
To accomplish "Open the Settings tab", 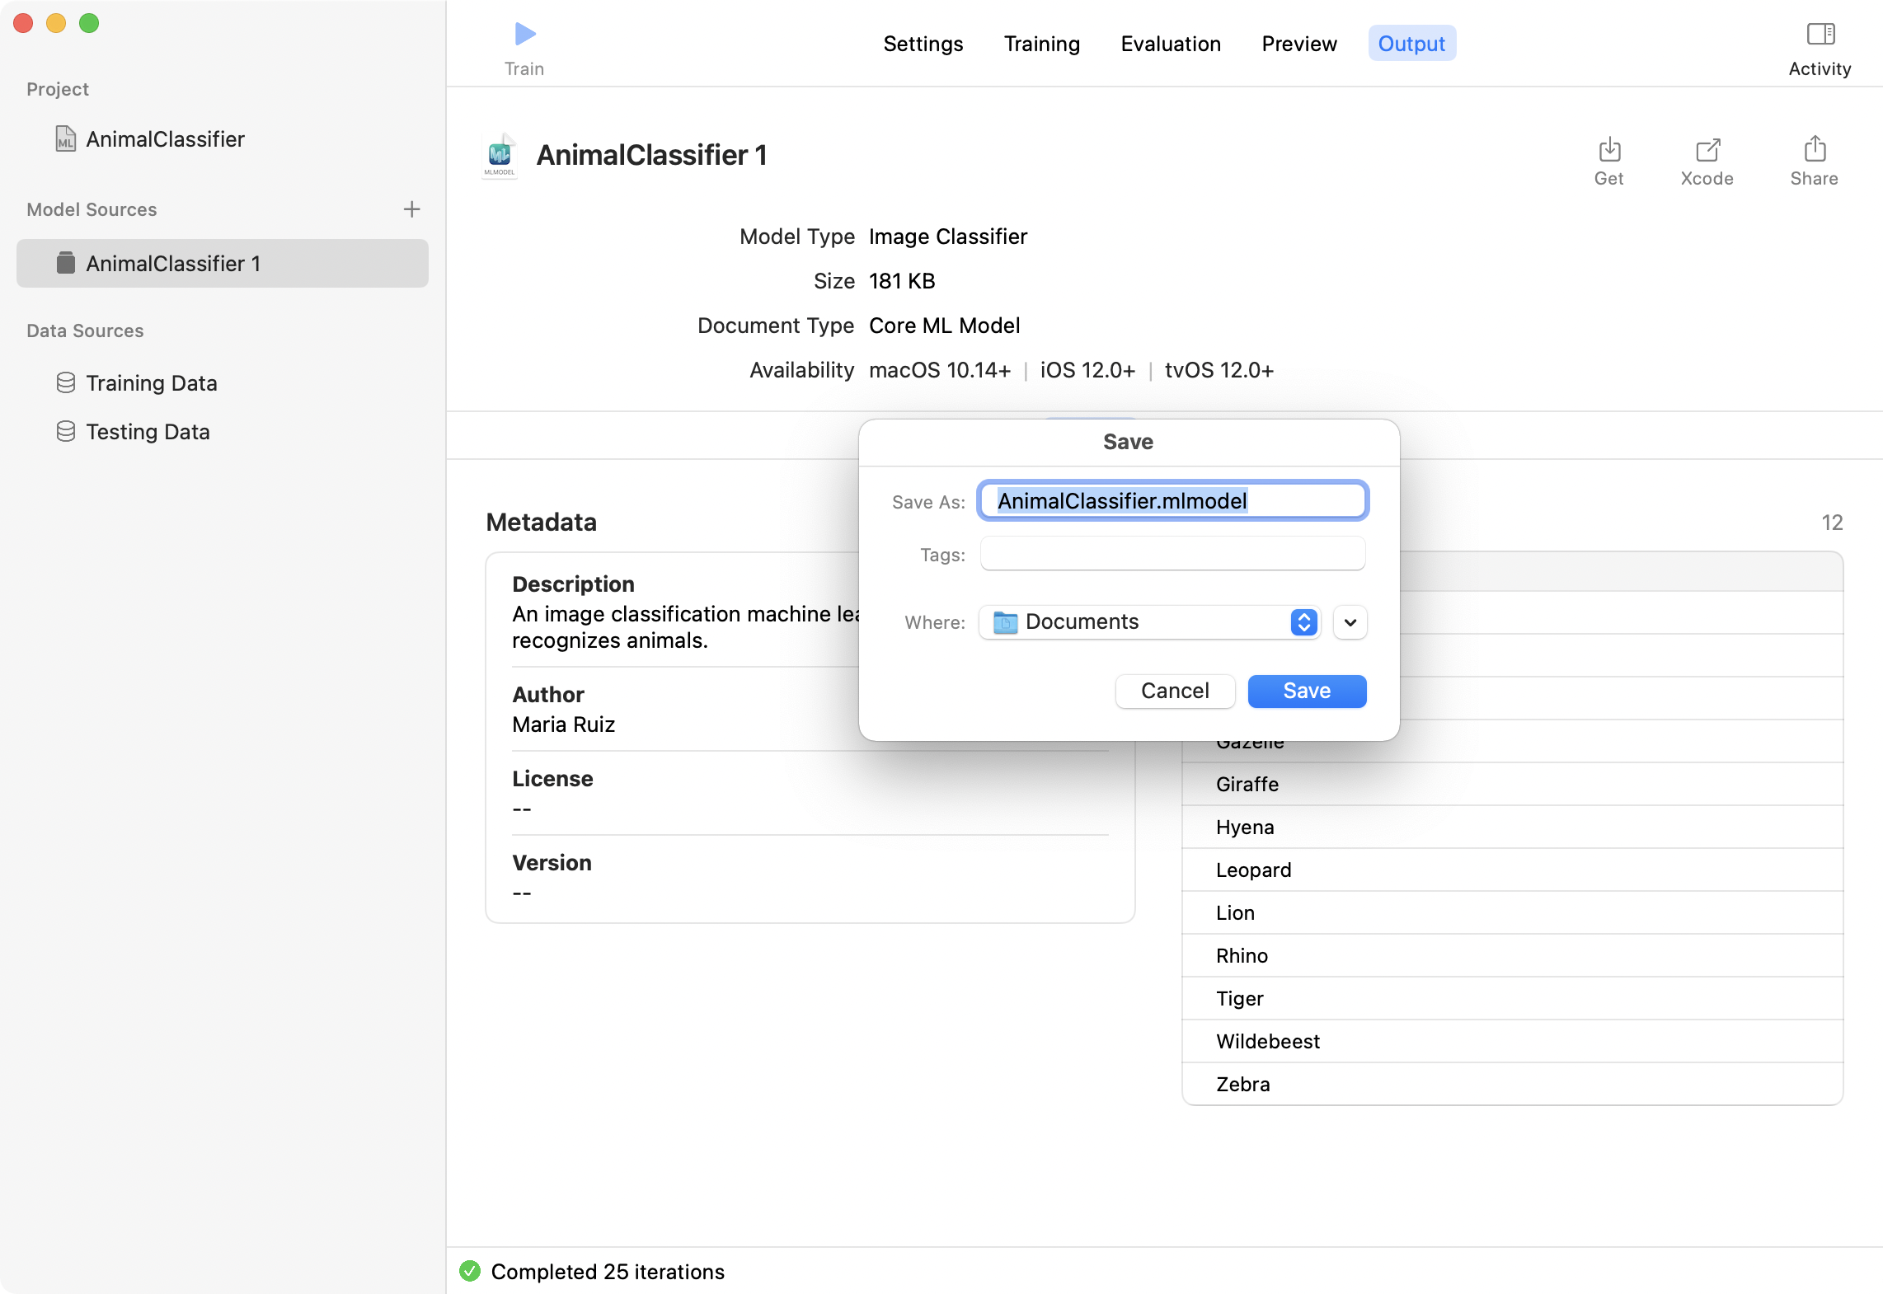I will coord(923,44).
